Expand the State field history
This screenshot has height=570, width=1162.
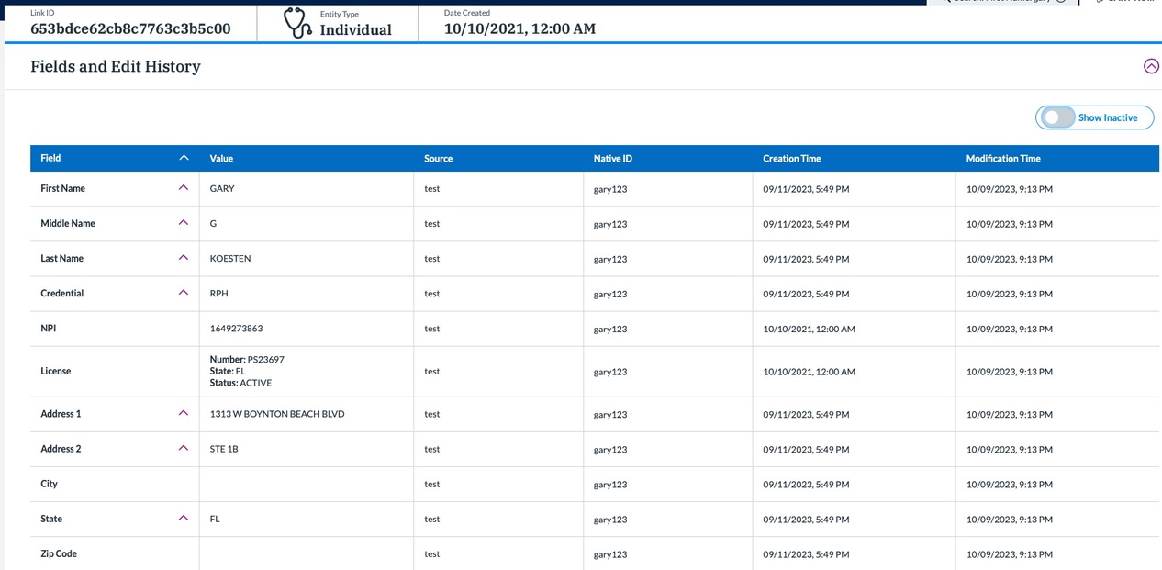[184, 519]
